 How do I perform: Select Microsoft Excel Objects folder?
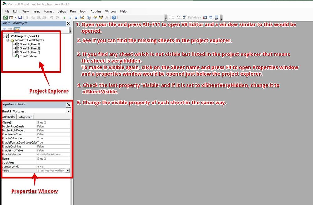pos(29,40)
